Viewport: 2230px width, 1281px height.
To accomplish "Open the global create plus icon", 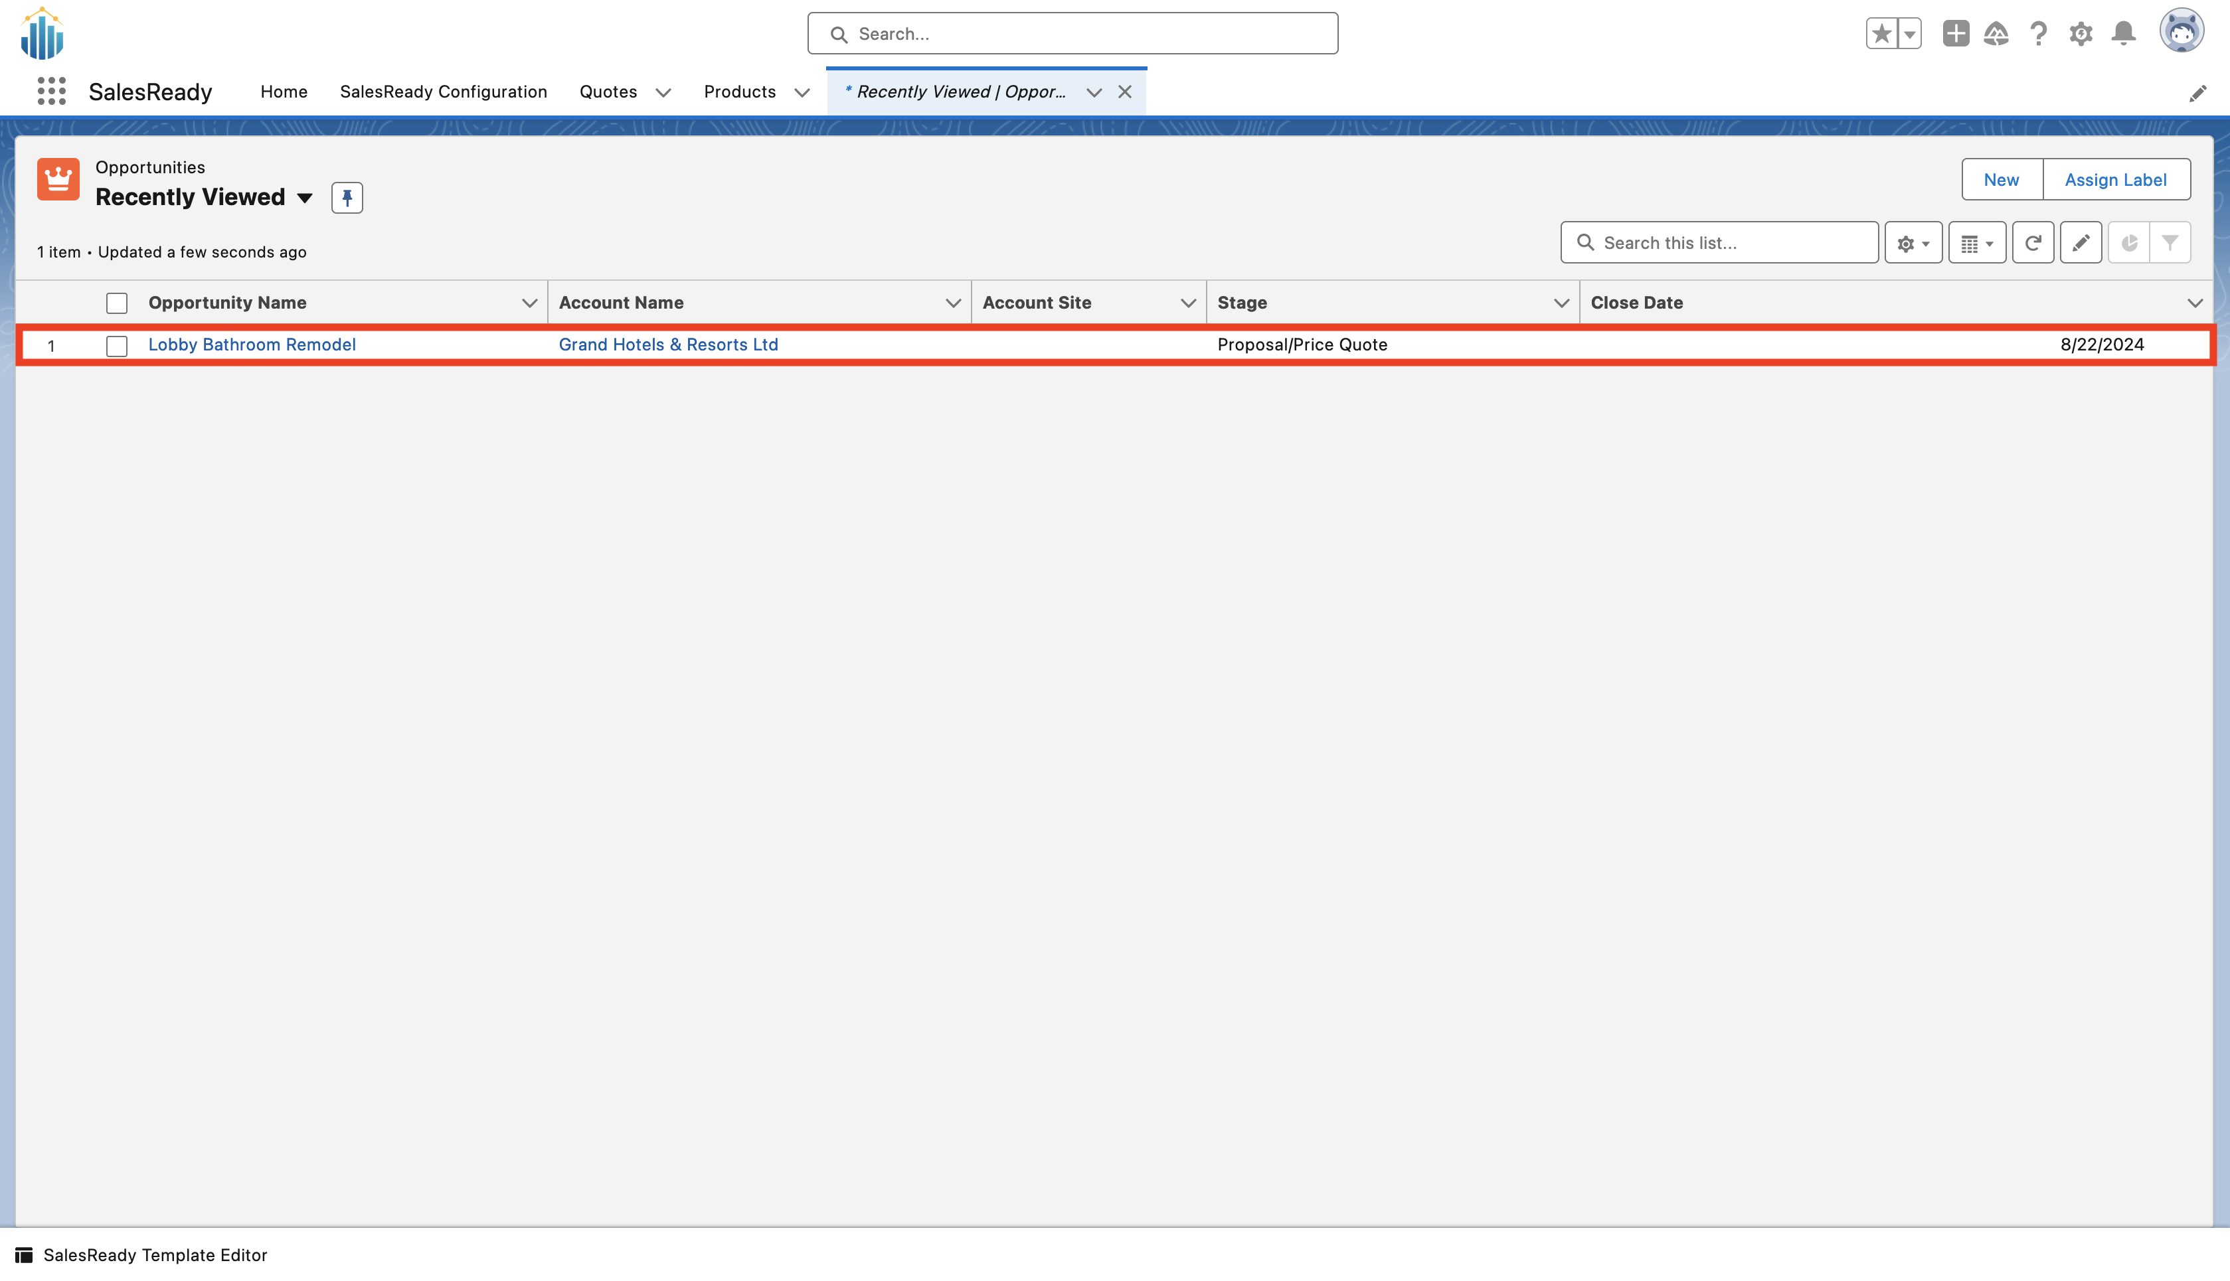I will click(1956, 33).
